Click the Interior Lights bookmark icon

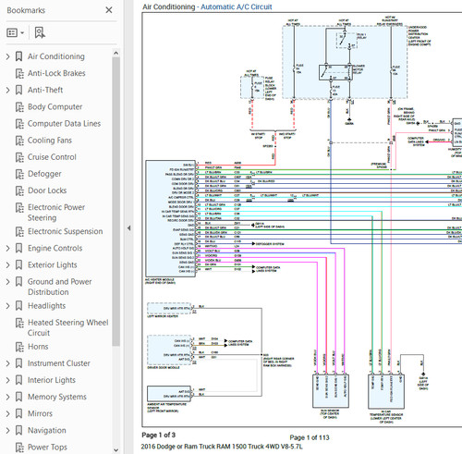(x=19, y=380)
